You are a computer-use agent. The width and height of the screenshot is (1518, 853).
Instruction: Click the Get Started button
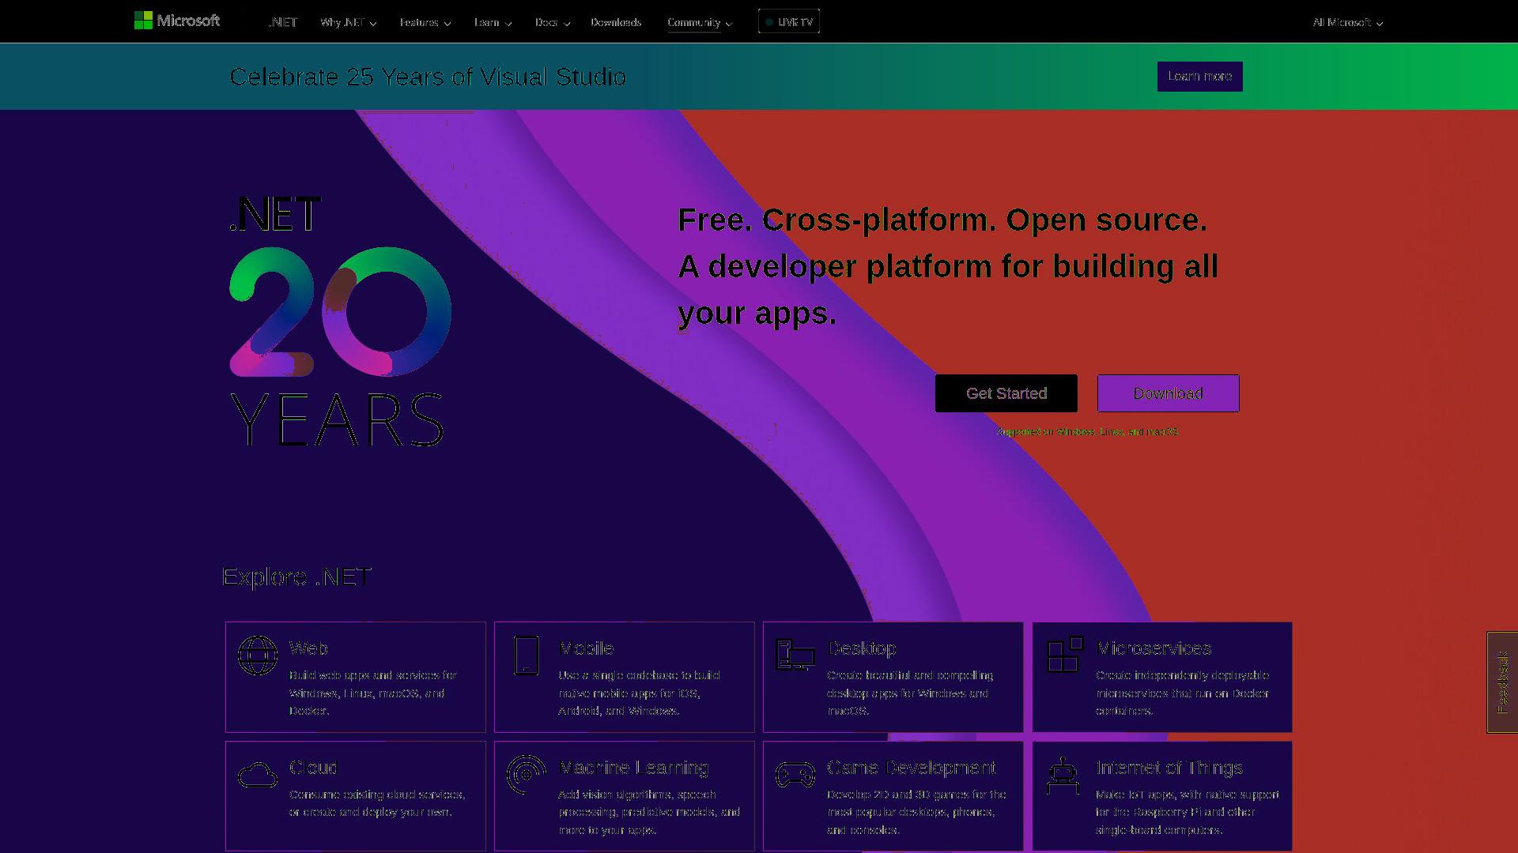pos(1006,393)
